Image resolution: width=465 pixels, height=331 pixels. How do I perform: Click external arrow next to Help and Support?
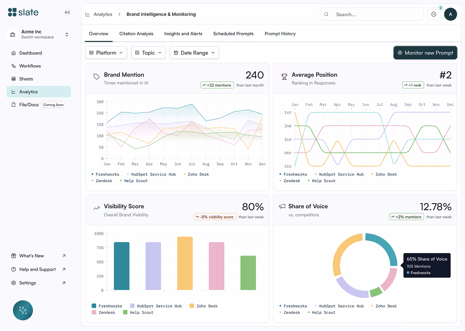point(64,269)
